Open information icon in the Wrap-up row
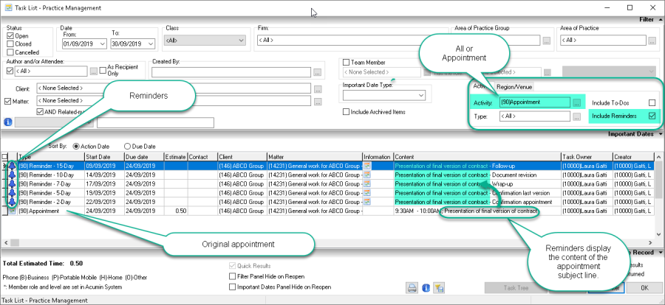Viewport: 665px width, 305px height. pos(367,184)
